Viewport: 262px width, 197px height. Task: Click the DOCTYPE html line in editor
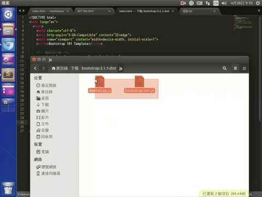pos(43,18)
